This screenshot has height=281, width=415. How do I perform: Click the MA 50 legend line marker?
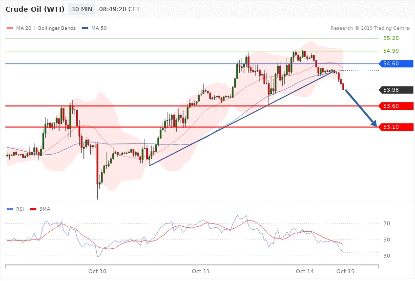pos(85,28)
